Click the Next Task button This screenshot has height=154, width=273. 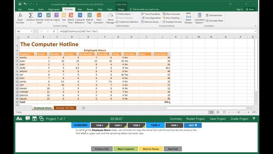click(173, 149)
